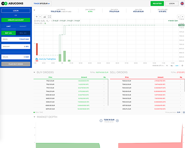This screenshot has height=148, width=185.
Task: Focus the PRICE input field
Action: click(x=16, y=39)
